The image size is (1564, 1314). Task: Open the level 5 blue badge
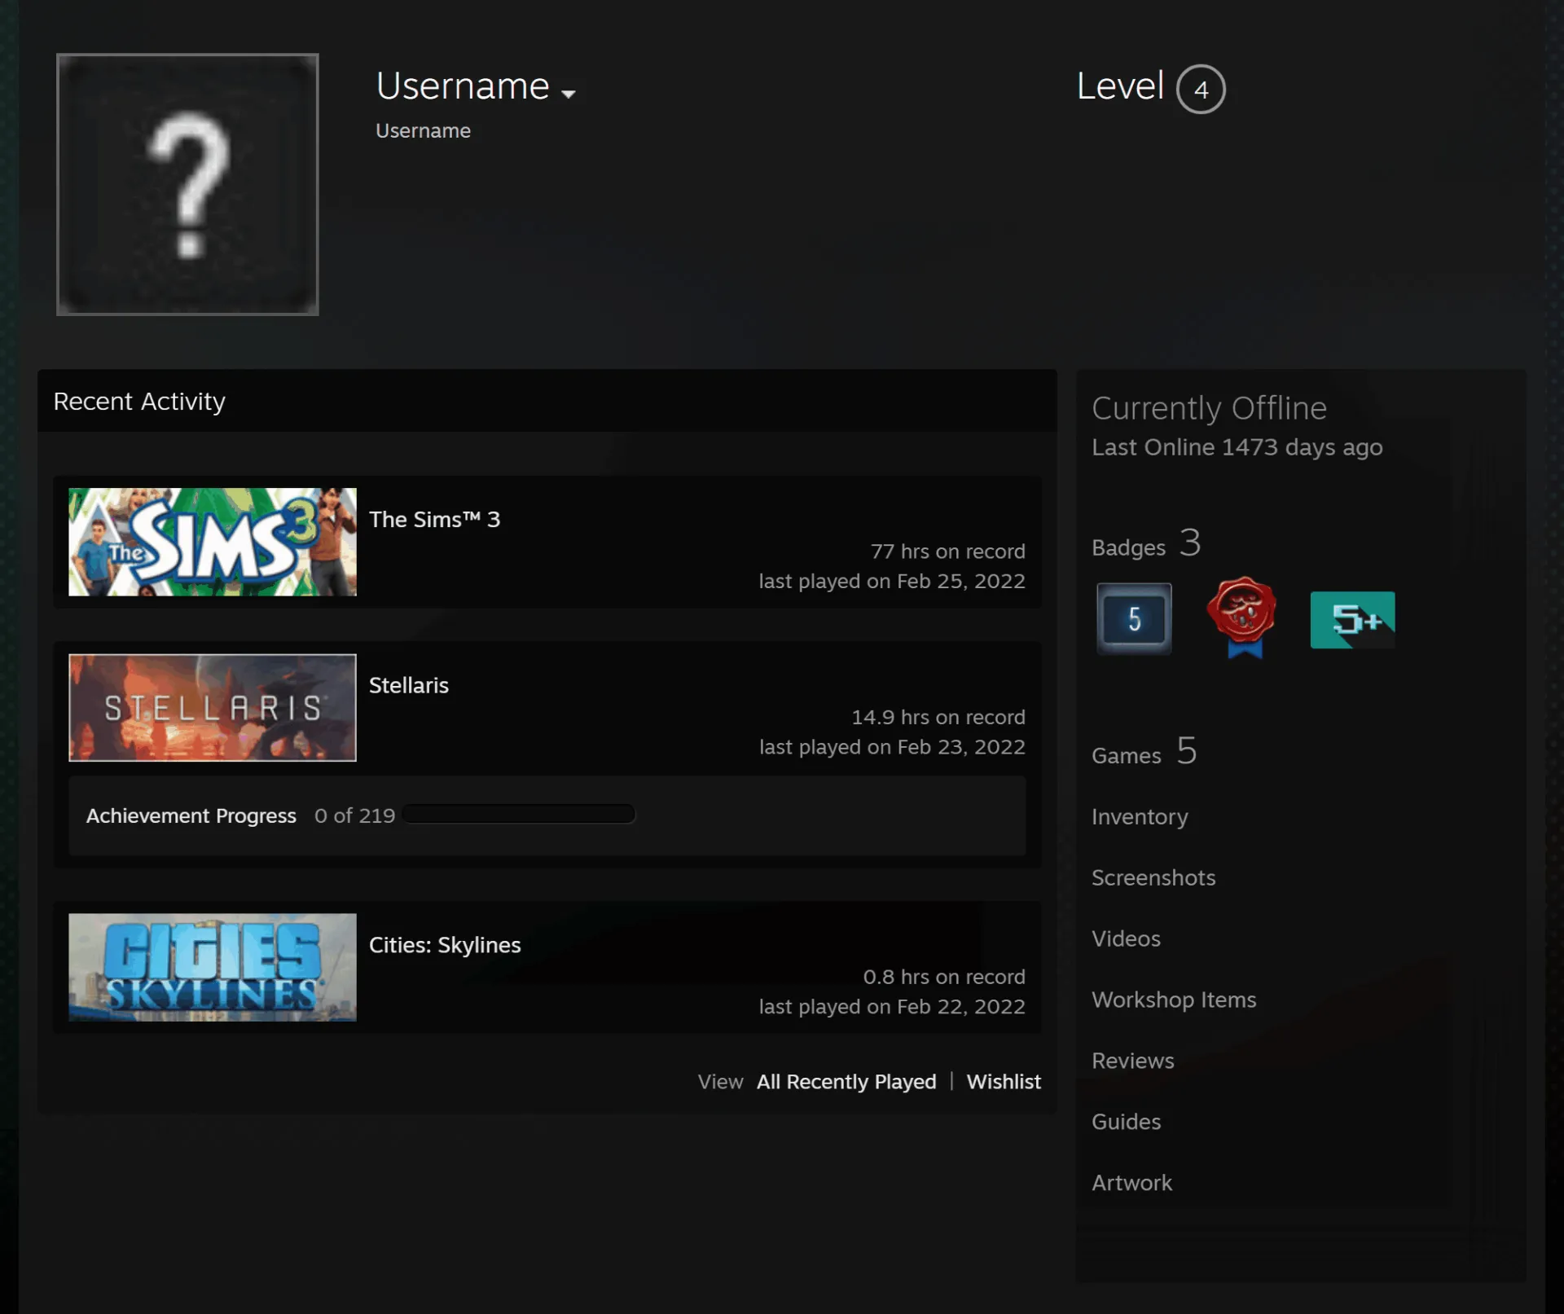click(1134, 619)
